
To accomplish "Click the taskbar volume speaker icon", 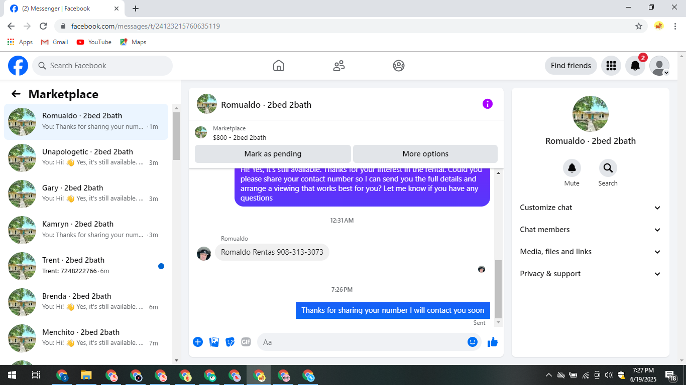I will pos(609,375).
